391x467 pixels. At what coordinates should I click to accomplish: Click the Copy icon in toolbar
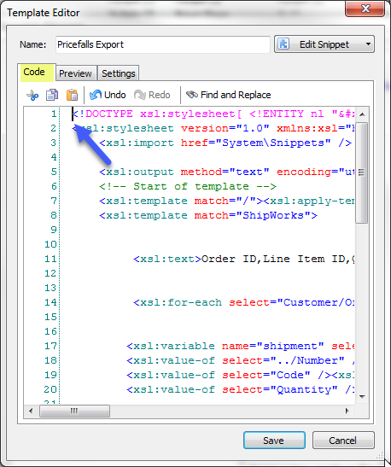click(52, 95)
